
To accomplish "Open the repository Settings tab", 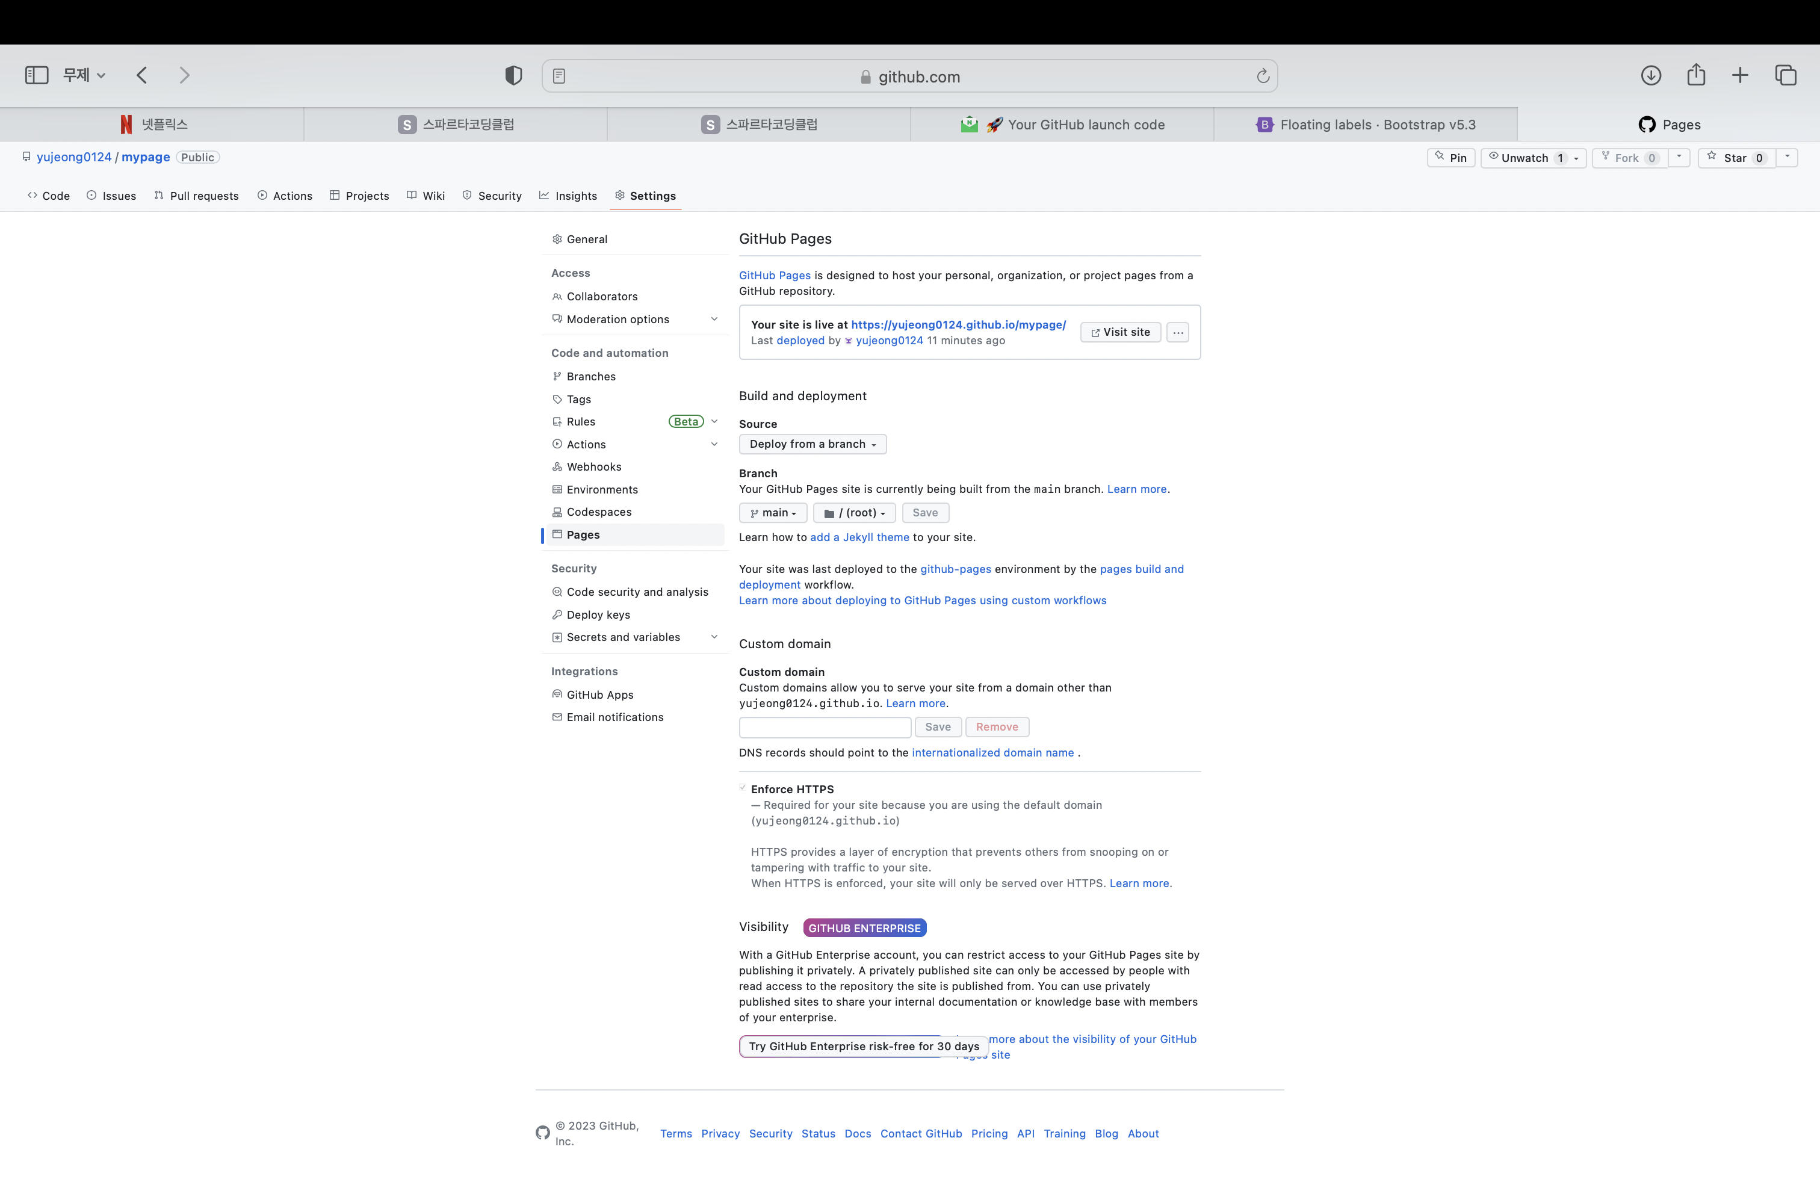I will 646,196.
